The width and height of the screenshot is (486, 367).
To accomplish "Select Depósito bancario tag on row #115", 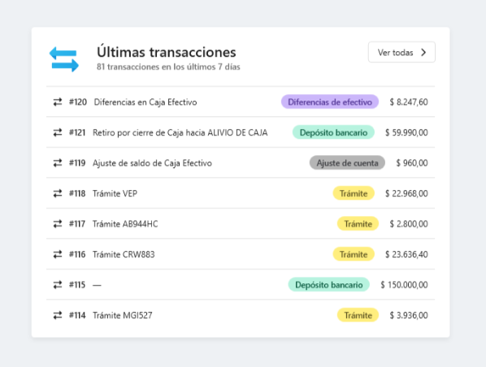I will 329,285.
